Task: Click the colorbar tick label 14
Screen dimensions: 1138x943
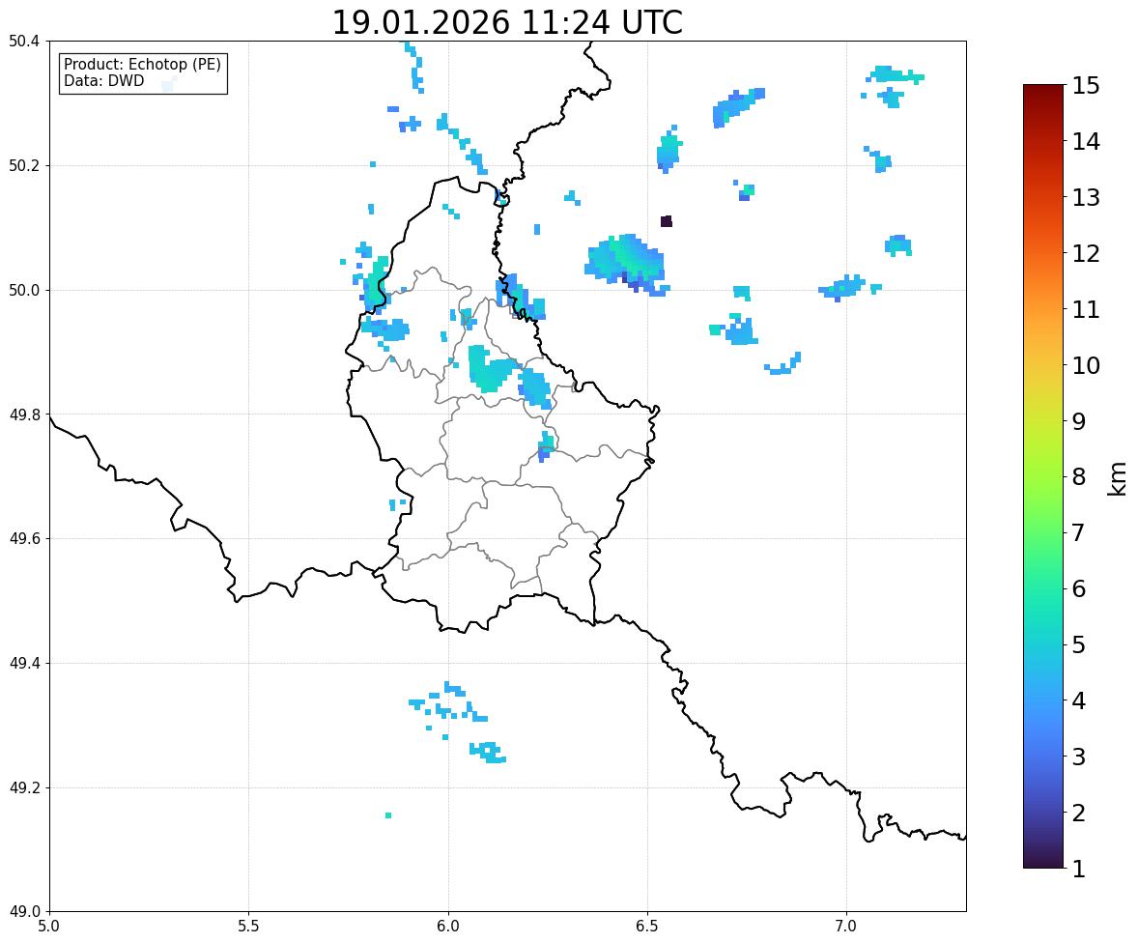Action: click(1086, 142)
